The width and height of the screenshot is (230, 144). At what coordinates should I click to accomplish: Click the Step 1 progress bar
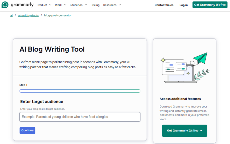pos(80,91)
